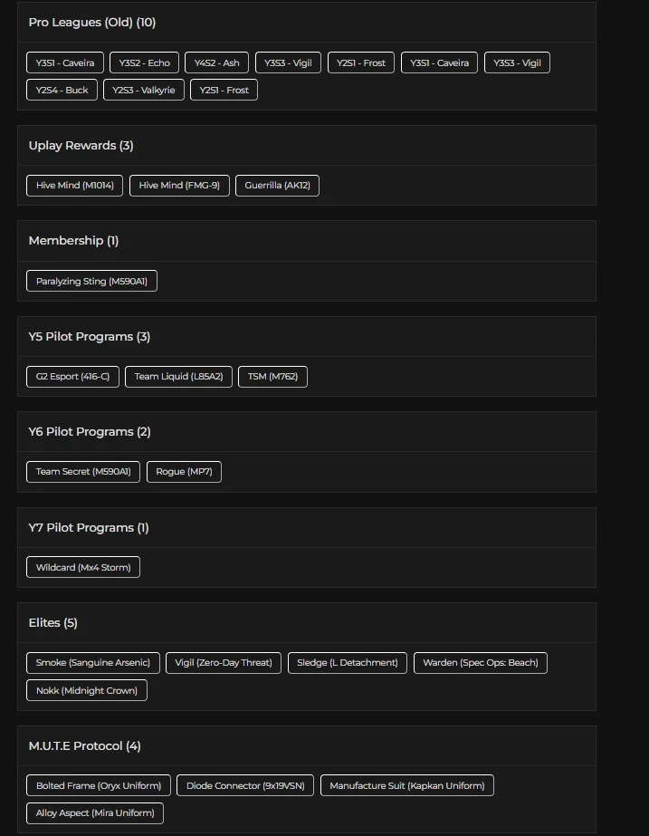Open the Guerrilla (AK12) tag

(278, 186)
